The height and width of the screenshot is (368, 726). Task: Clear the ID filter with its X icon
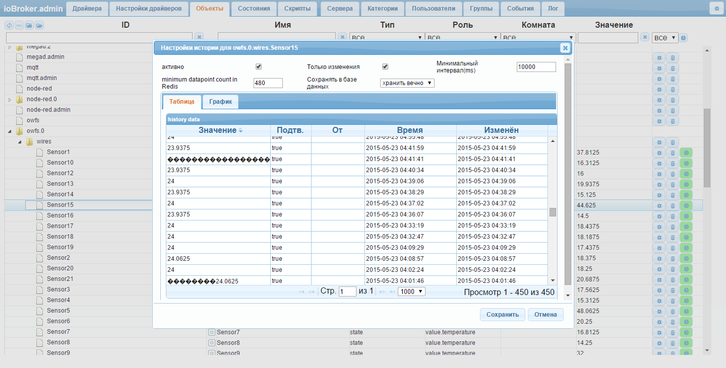click(x=199, y=37)
